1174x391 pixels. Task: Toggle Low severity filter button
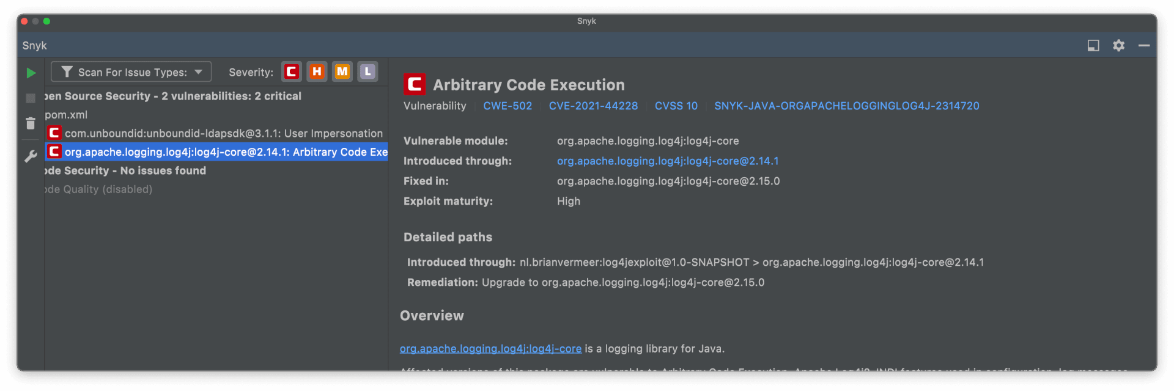click(x=367, y=71)
